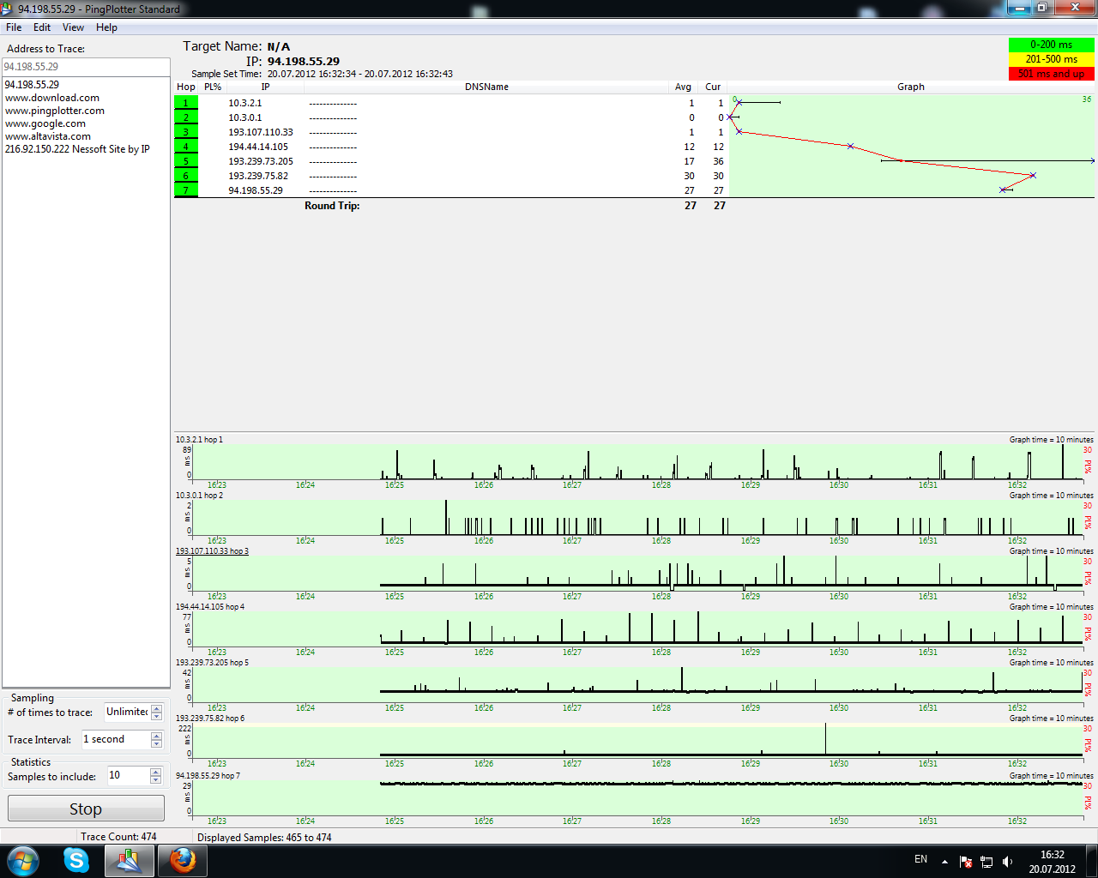This screenshot has height=878, width=1098.
Task: Select hop 5 row 193.239.73.205
Action: (261, 161)
